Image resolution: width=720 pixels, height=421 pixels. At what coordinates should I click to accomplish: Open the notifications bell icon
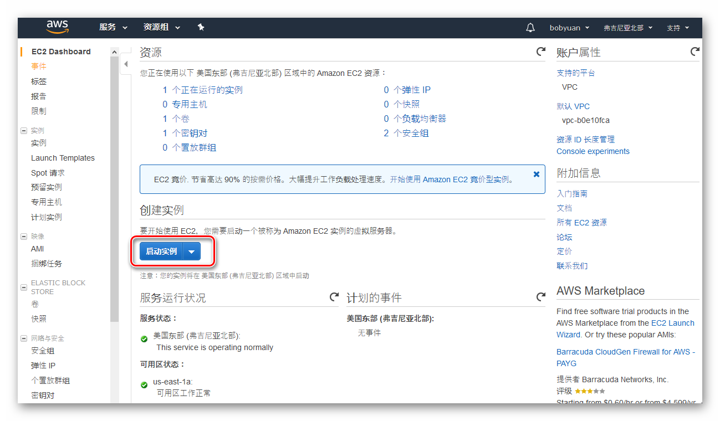tap(530, 28)
